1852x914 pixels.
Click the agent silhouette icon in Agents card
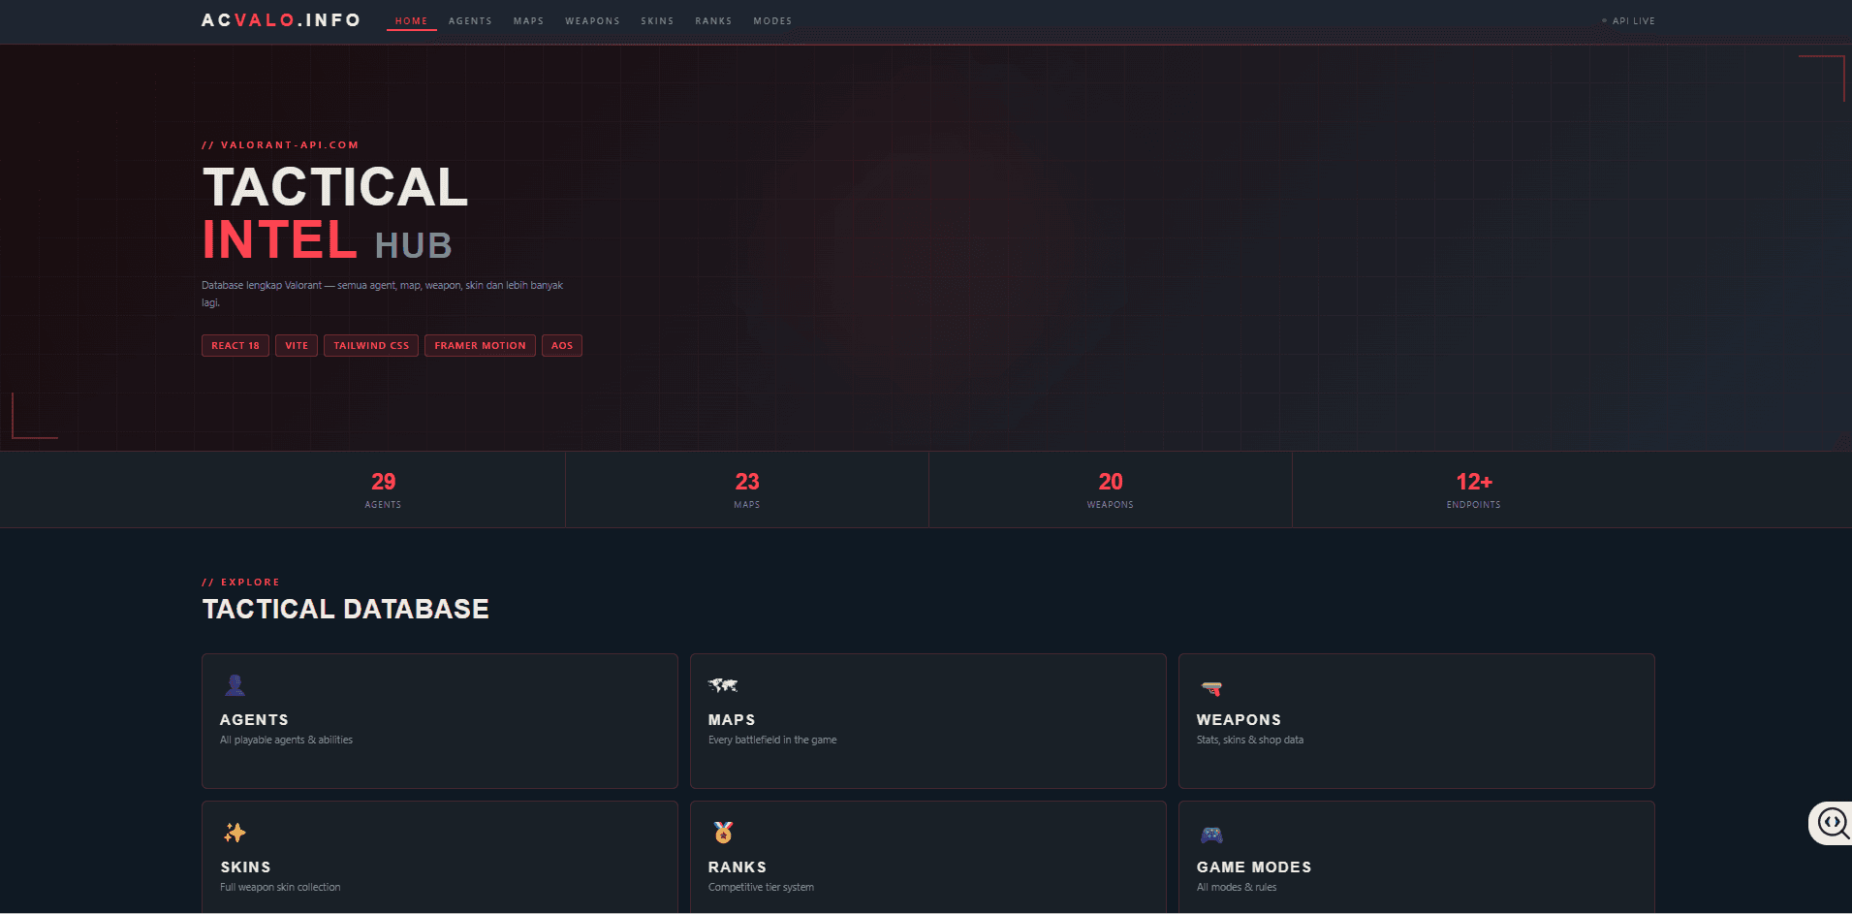(x=235, y=686)
